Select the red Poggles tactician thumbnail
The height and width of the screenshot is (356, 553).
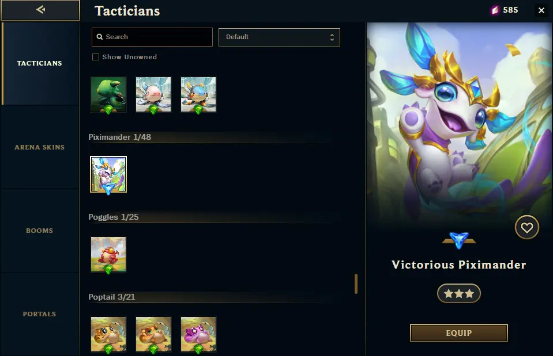click(108, 254)
